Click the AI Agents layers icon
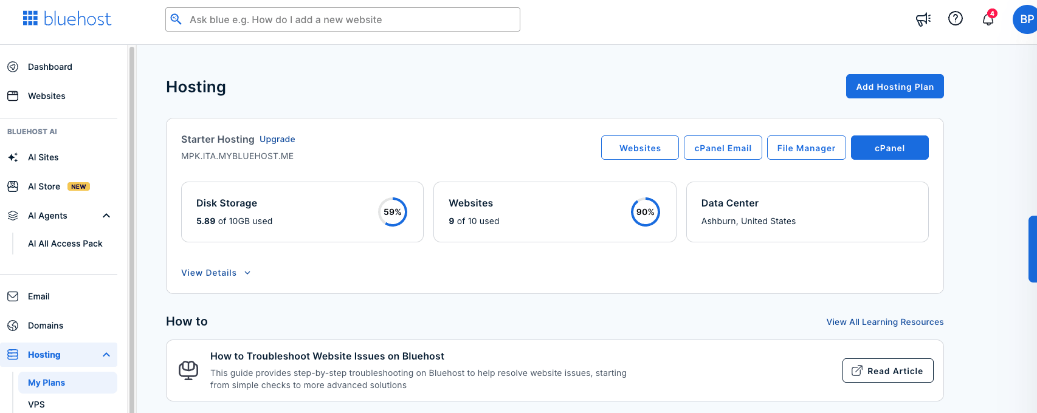Viewport: 1037px width, 413px height. click(13, 216)
